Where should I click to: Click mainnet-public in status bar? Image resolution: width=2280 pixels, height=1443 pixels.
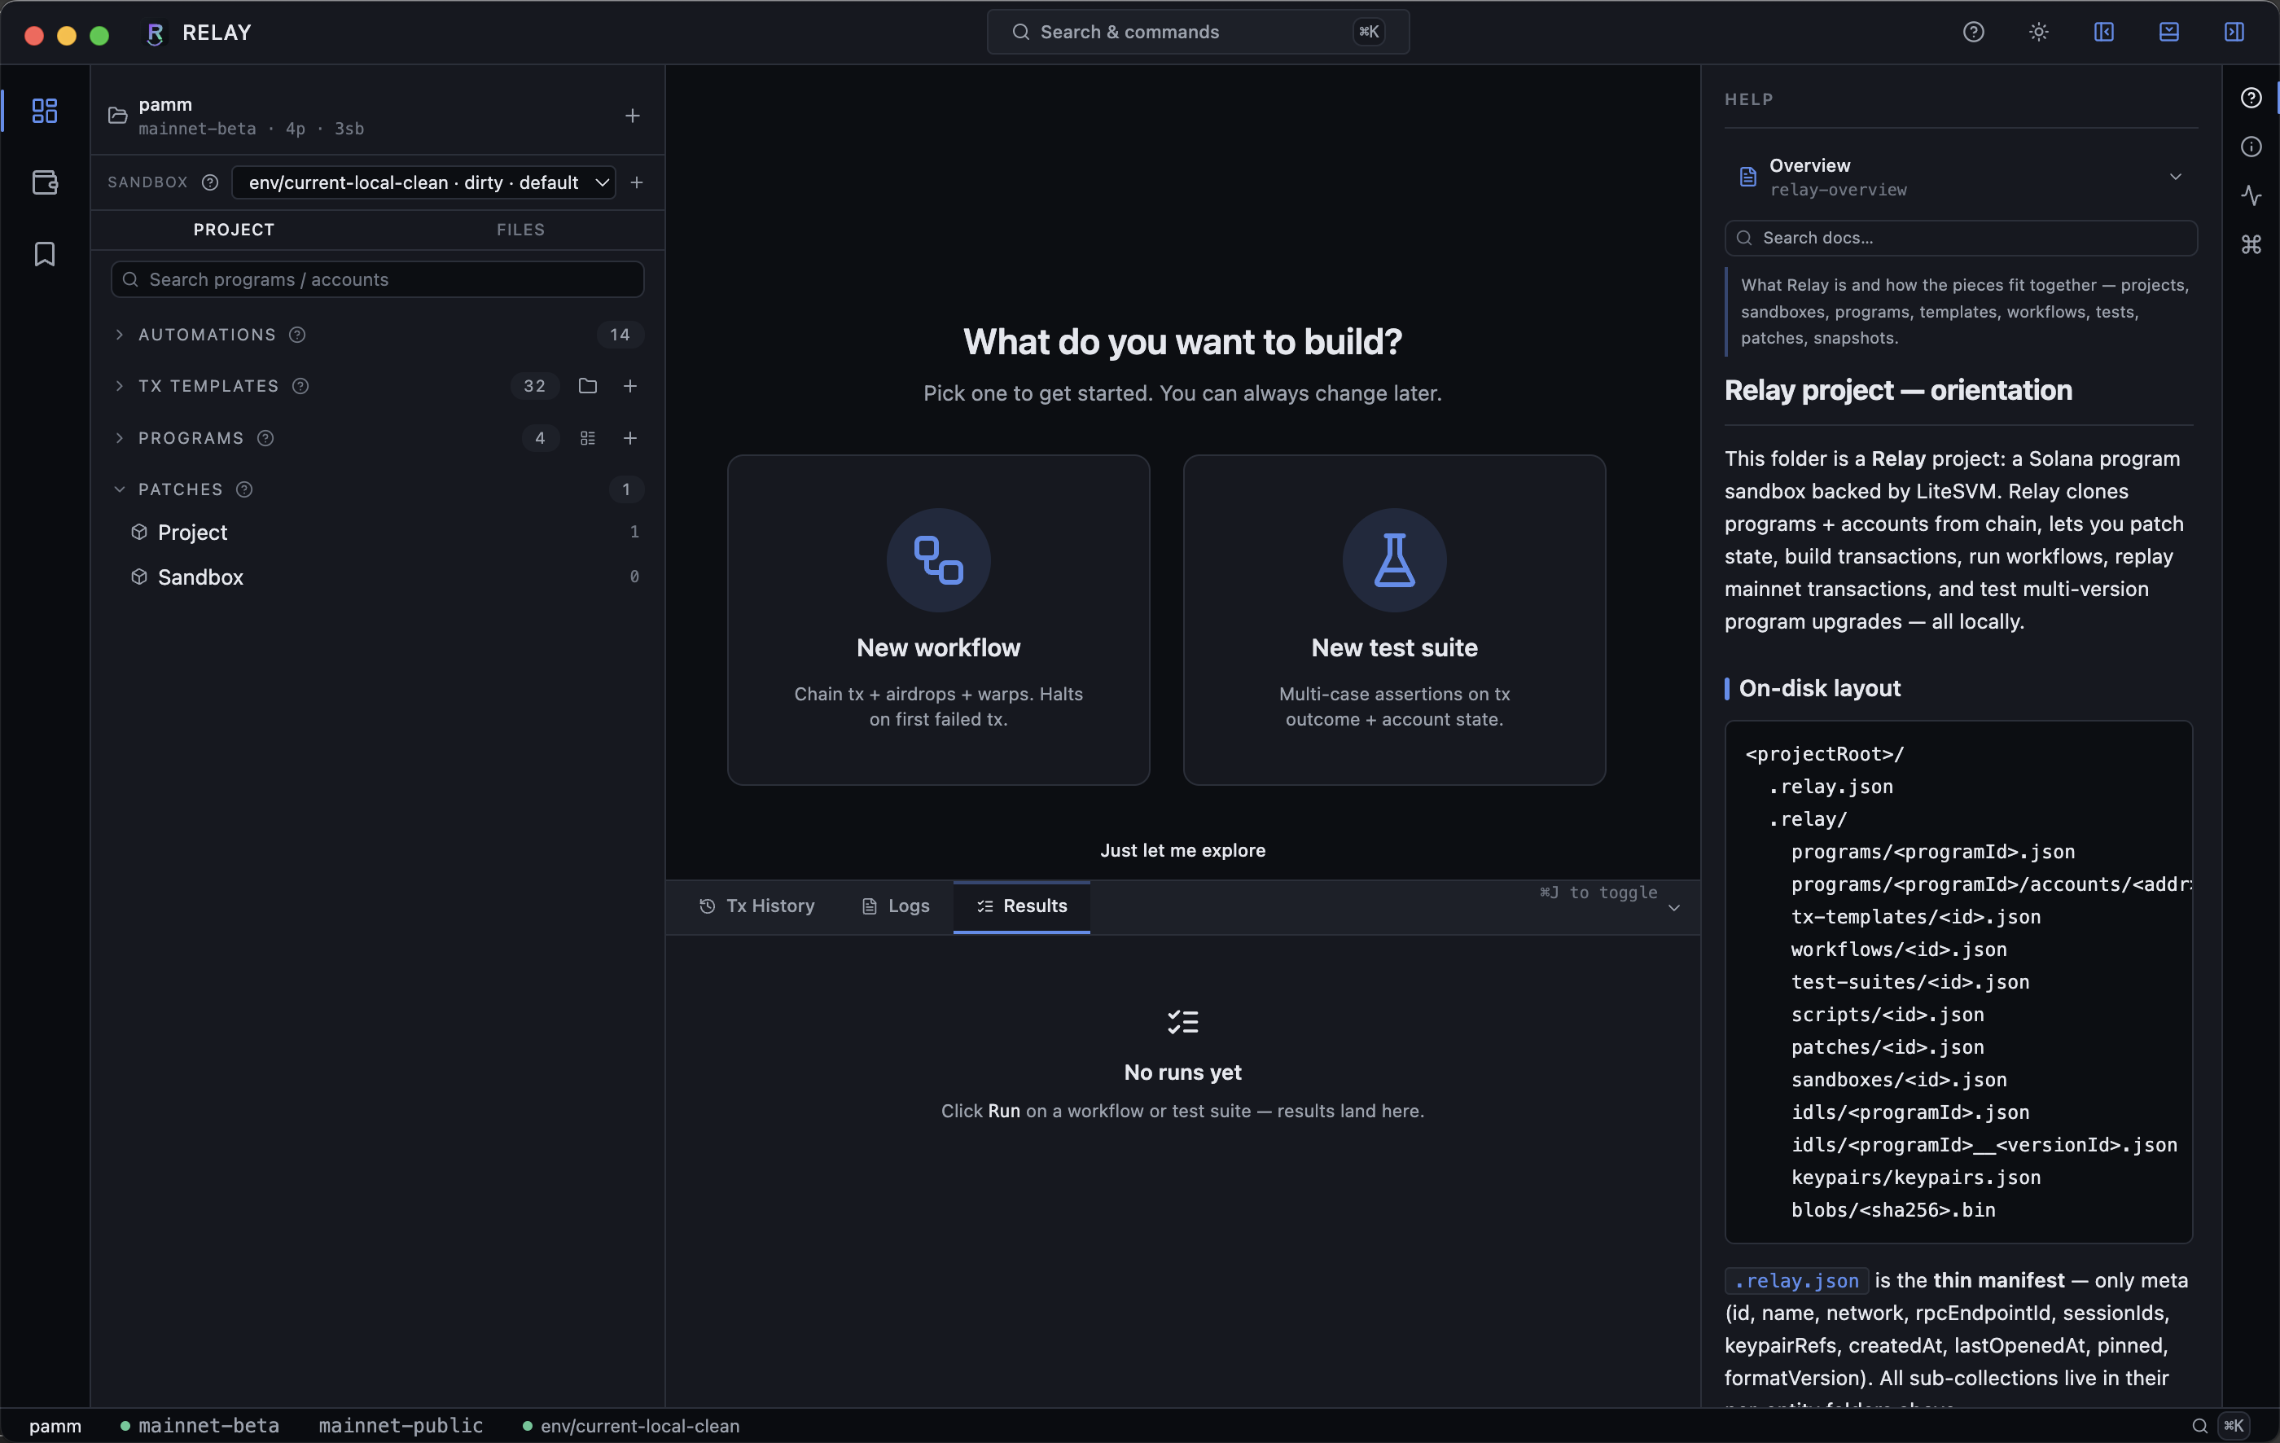[x=401, y=1426]
